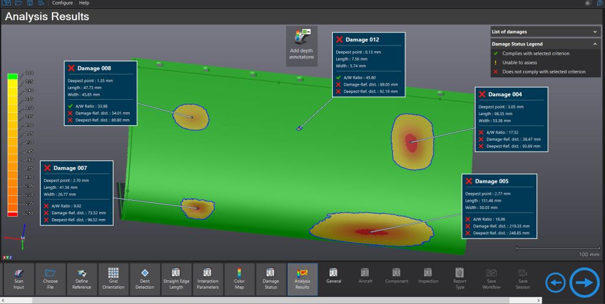Go to next step with right arrow
Viewport: 605px width, 304px height.
tap(584, 282)
